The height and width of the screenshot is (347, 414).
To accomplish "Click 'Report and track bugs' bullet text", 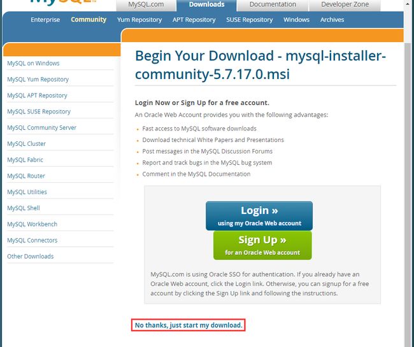I will click(x=207, y=162).
